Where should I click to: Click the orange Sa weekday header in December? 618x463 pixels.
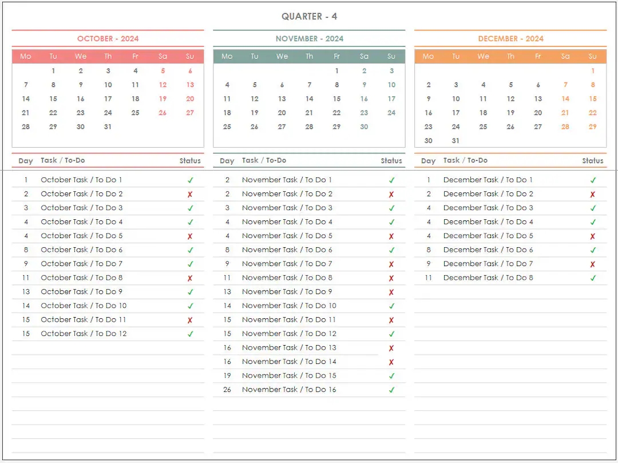565,56
